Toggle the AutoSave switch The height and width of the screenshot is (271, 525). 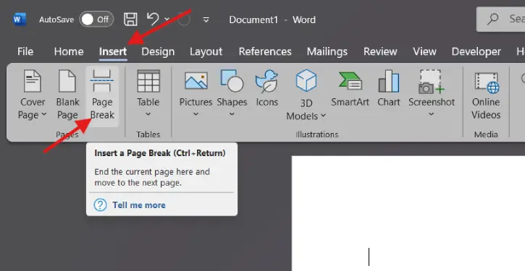pyautogui.click(x=96, y=20)
